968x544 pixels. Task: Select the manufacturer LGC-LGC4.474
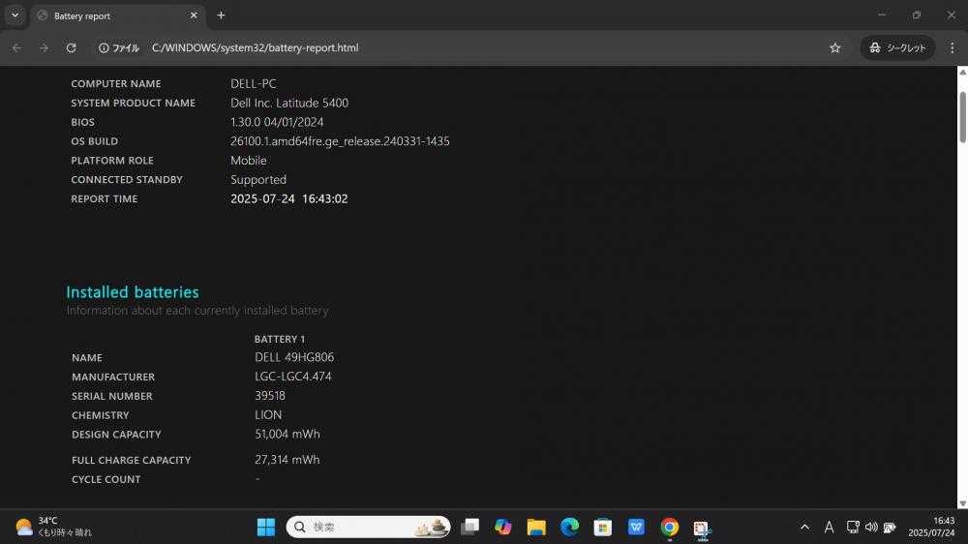pos(293,376)
